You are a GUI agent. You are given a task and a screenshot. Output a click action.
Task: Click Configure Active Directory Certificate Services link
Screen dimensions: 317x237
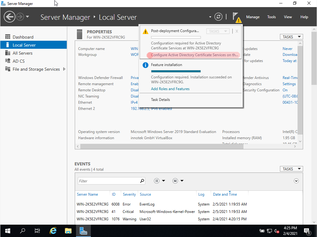pos(195,55)
